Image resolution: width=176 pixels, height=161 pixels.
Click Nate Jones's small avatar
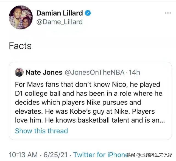pos(19,72)
